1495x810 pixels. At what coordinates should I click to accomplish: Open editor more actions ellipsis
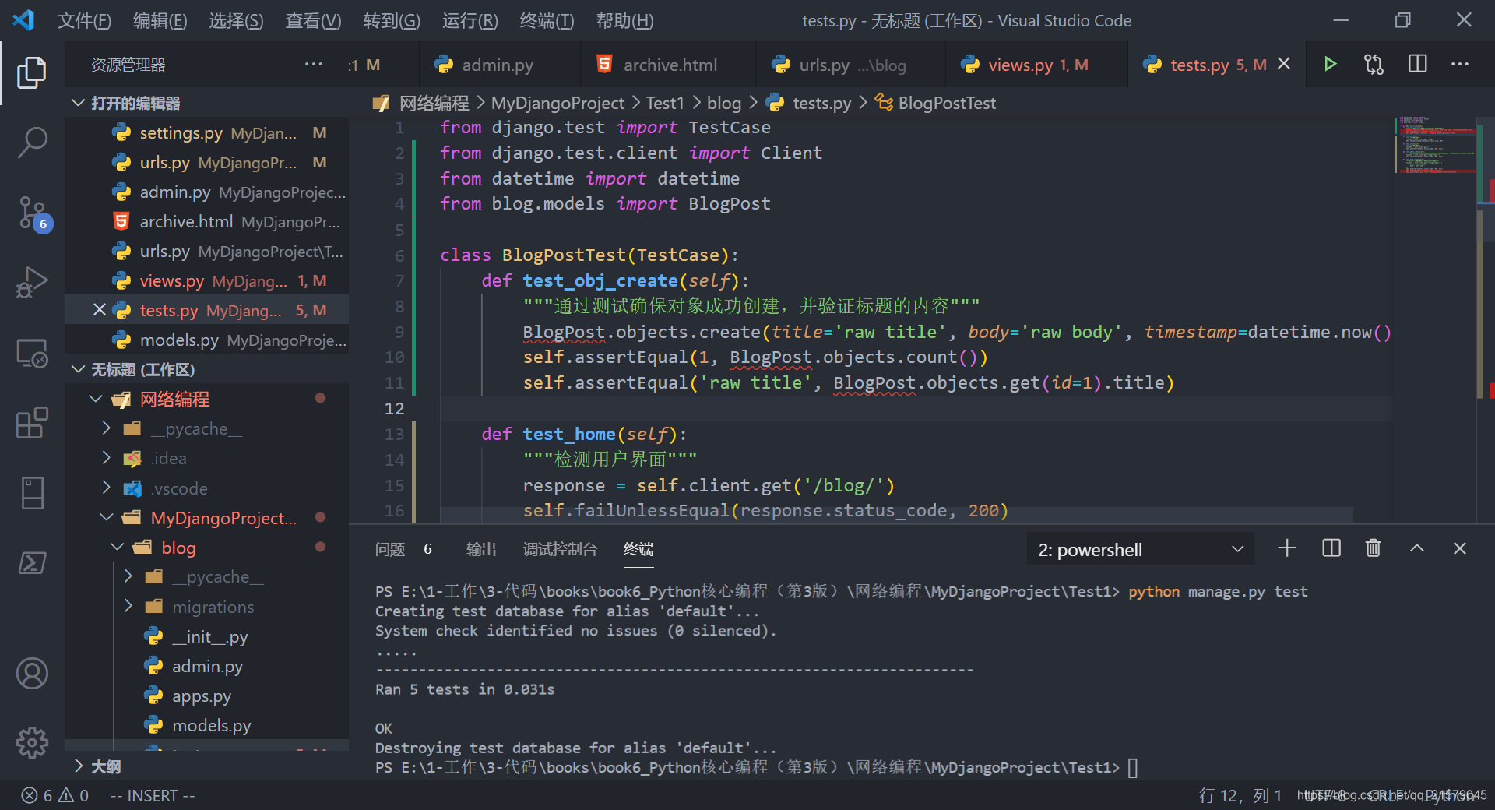pos(1460,64)
